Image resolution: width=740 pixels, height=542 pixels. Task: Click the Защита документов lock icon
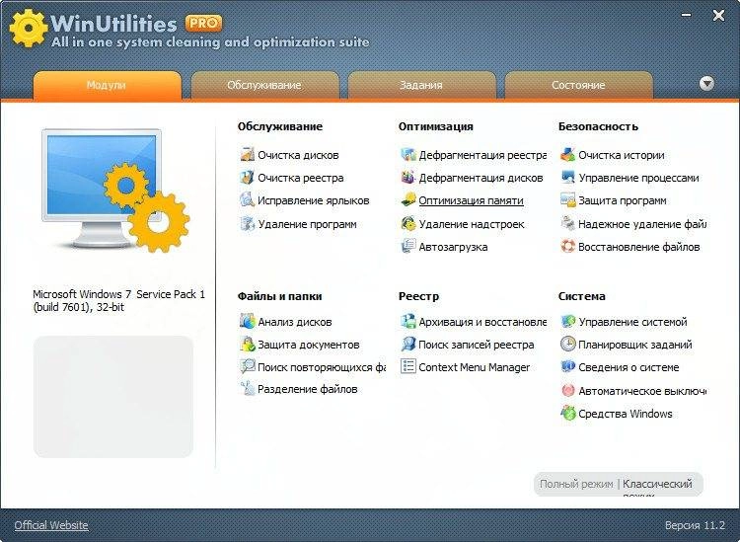(247, 345)
